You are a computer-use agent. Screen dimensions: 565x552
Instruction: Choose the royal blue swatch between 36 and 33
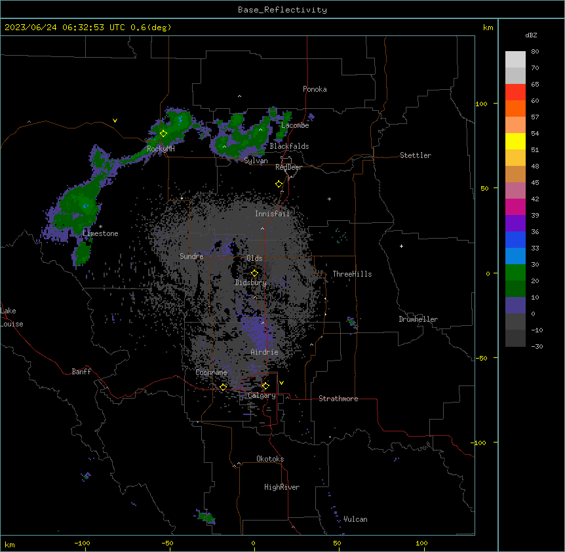click(x=515, y=239)
